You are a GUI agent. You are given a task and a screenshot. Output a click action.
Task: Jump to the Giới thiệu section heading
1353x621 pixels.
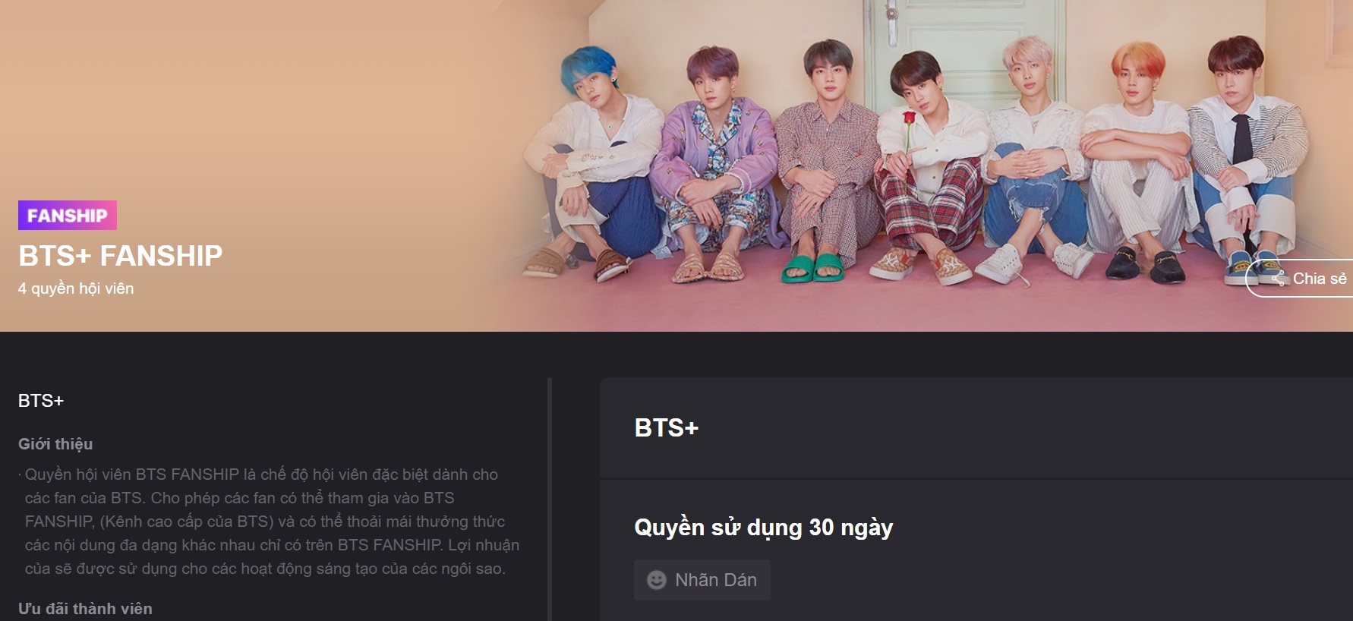point(55,444)
